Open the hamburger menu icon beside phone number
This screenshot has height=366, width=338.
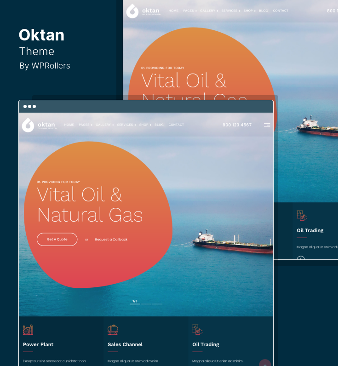click(x=267, y=125)
